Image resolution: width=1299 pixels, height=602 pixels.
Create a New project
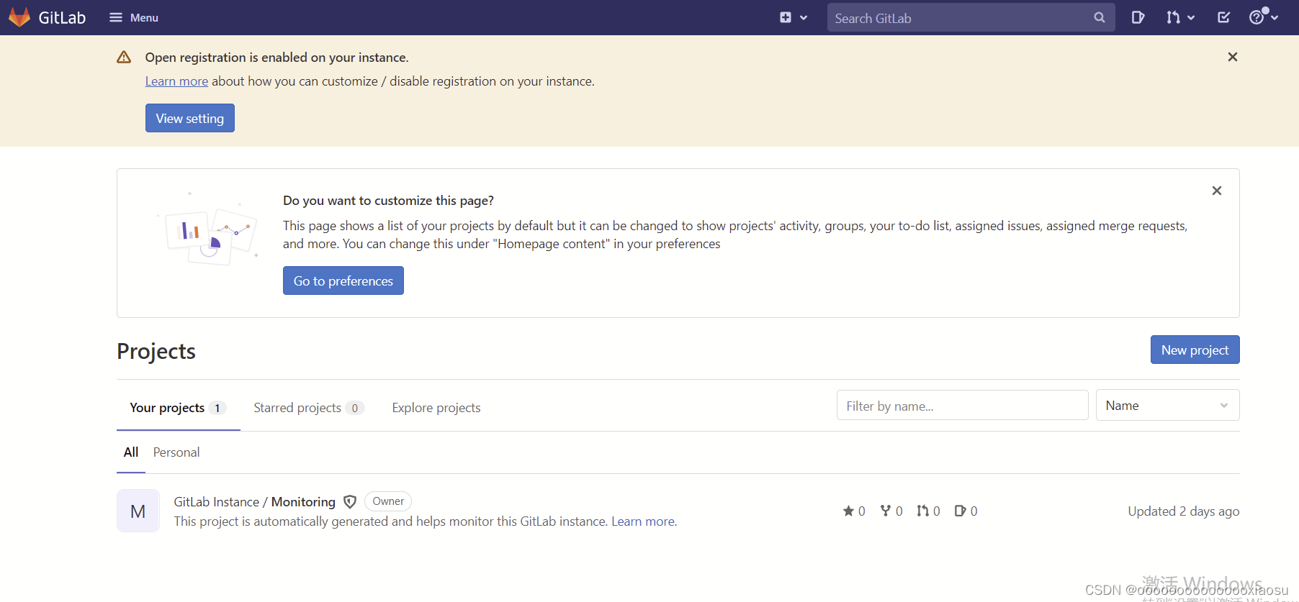pos(1195,350)
